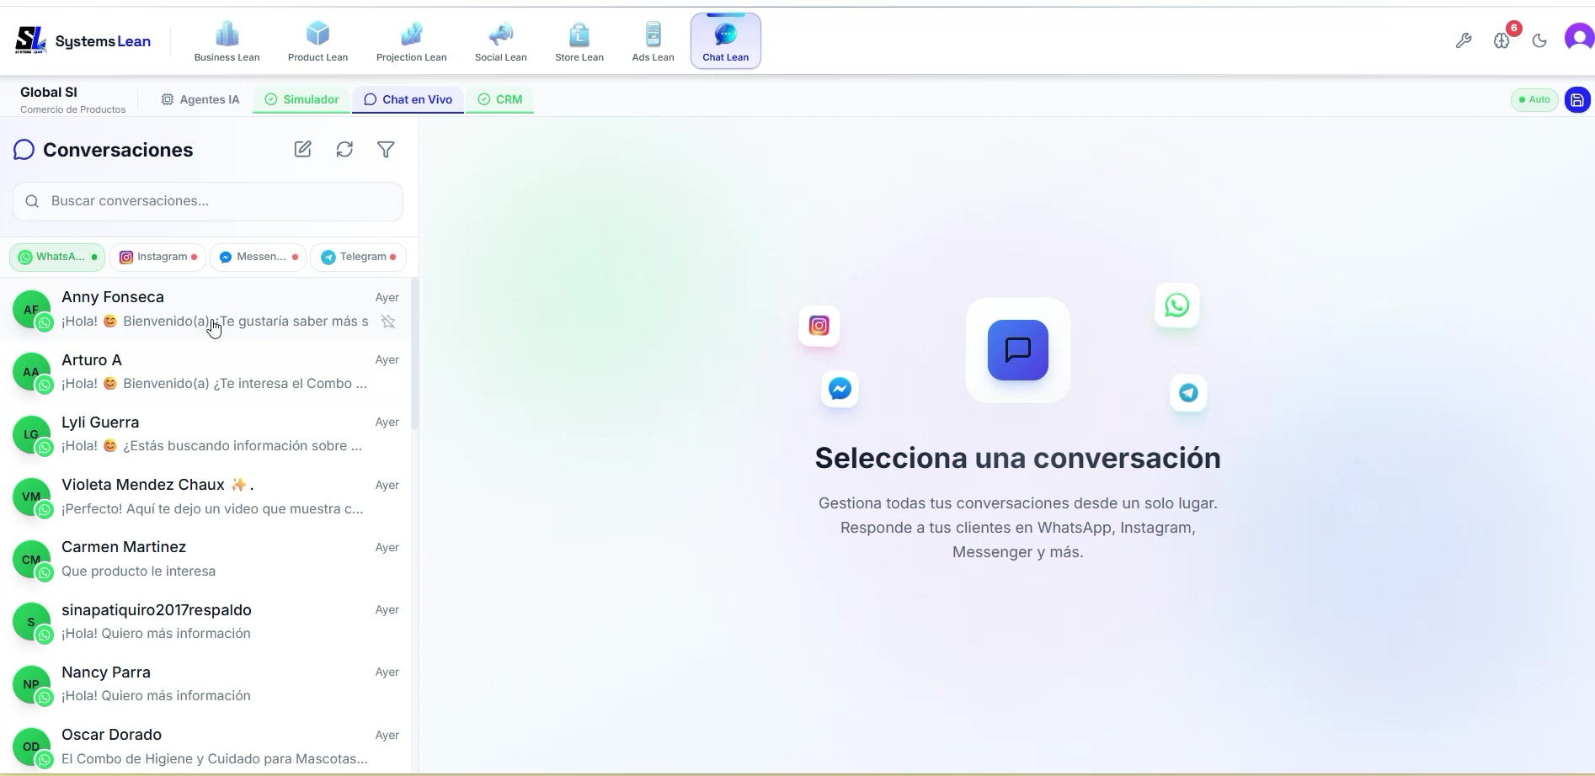This screenshot has height=776, width=1595.
Task: Open Oscar Dorado conversation
Action: coord(205,747)
